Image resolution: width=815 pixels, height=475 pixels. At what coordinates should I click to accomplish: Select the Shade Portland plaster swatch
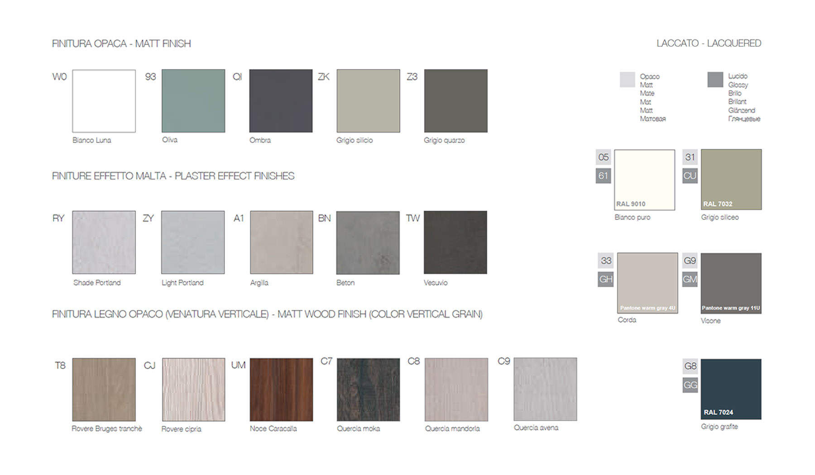[104, 242]
